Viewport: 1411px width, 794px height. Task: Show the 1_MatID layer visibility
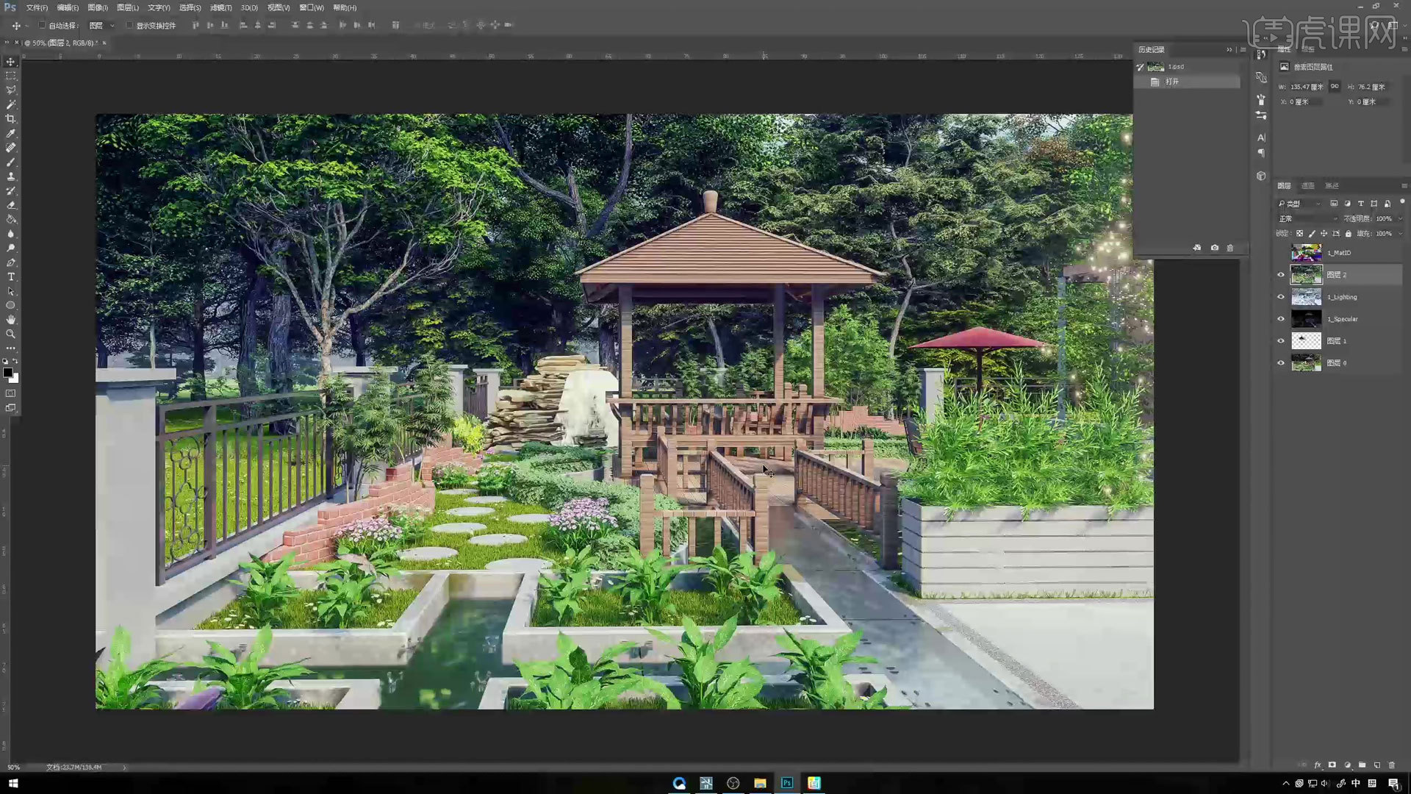[x=1281, y=253]
